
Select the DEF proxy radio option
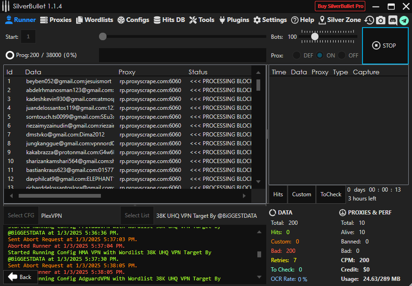pyautogui.click(x=297, y=55)
